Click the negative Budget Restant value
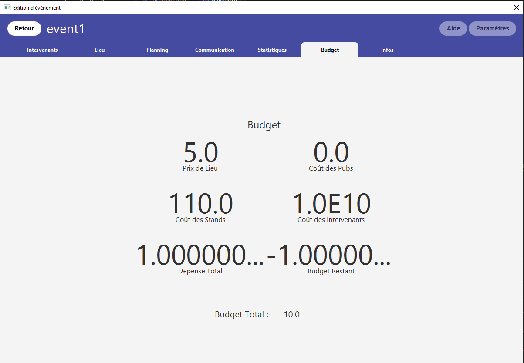 tap(329, 255)
